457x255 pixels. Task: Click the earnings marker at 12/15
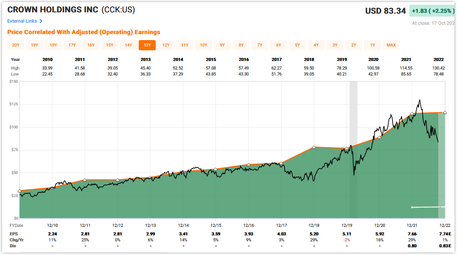click(x=215, y=169)
